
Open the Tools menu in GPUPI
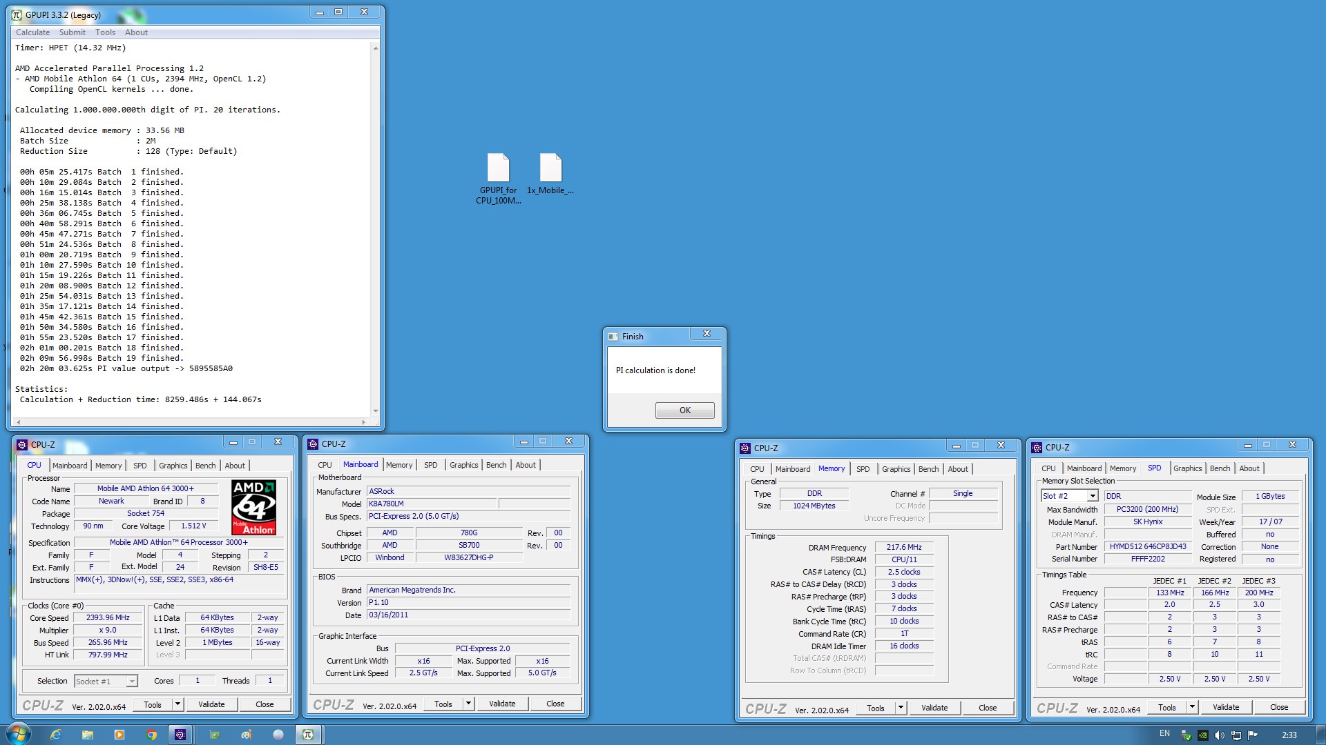pos(105,32)
